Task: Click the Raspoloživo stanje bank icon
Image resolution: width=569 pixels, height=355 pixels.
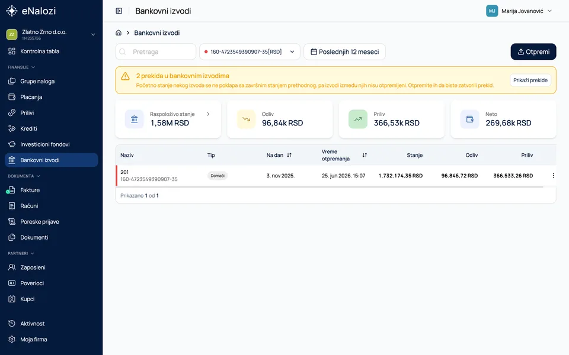Action: 135,119
